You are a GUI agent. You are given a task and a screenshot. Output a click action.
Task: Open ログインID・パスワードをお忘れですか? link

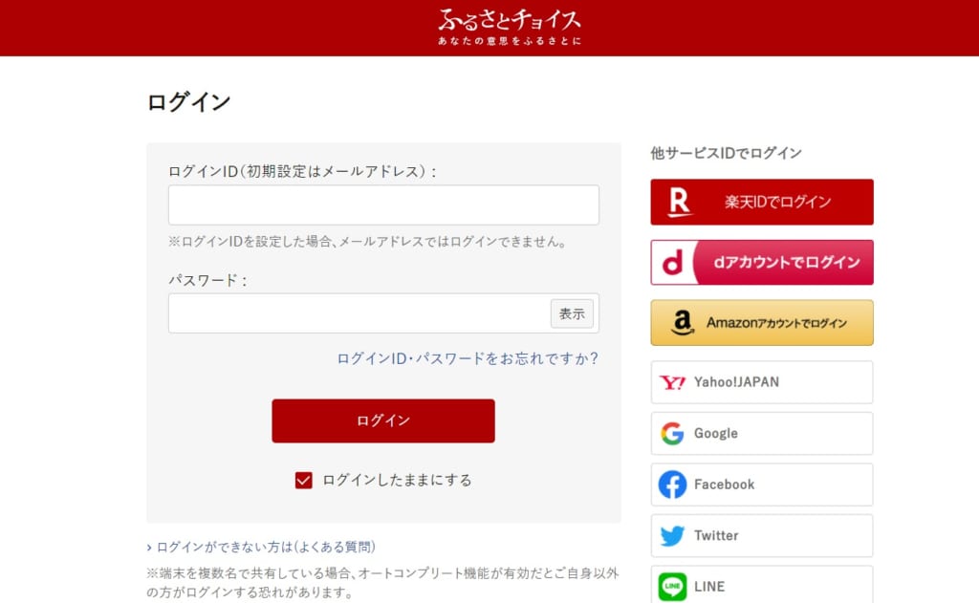pos(468,358)
